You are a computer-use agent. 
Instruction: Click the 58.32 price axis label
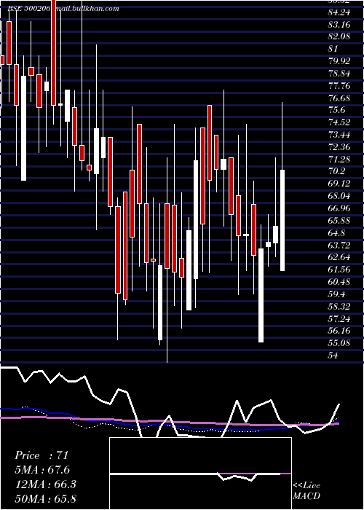point(339,307)
